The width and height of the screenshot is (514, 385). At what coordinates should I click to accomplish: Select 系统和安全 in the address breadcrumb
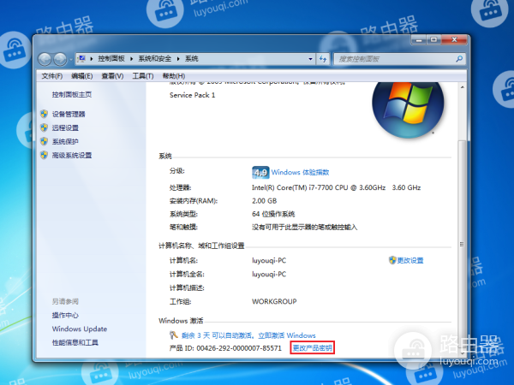point(154,58)
